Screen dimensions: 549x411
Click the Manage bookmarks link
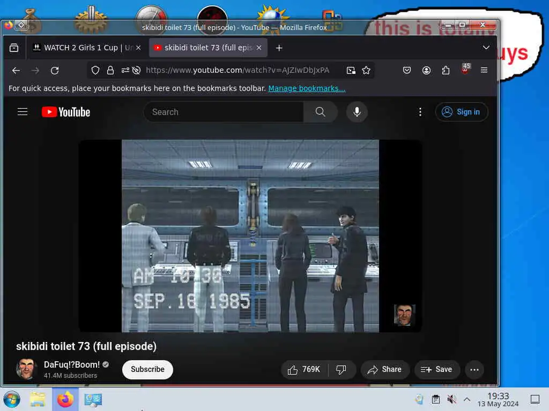pos(307,88)
